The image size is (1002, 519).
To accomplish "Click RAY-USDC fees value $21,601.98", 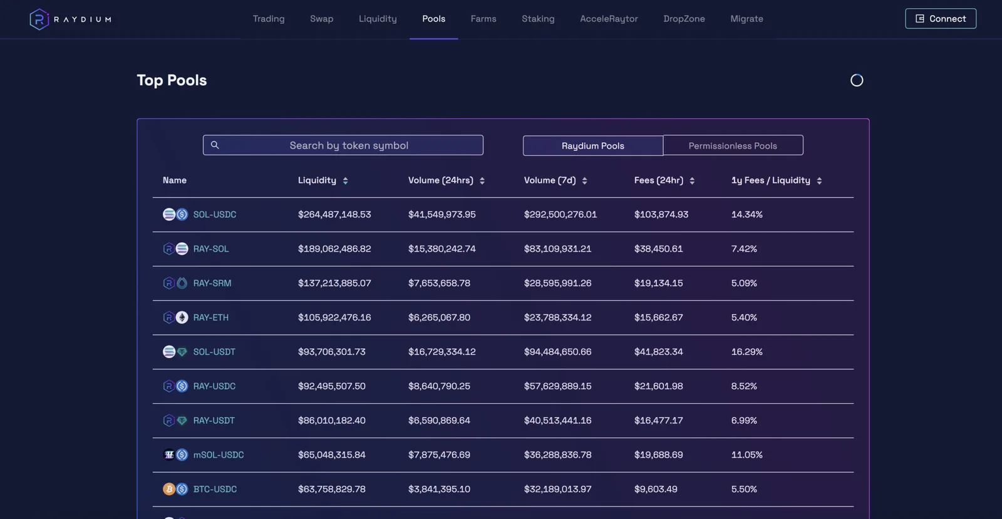I will 659,386.
